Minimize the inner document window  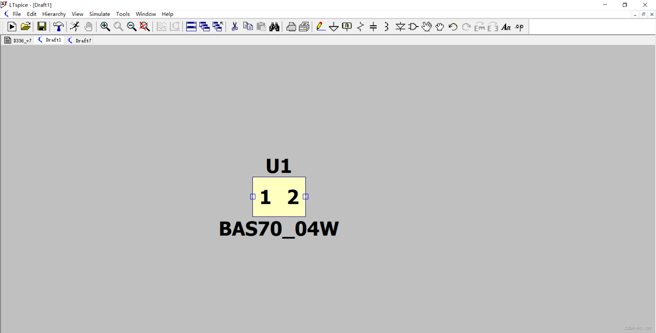(x=635, y=14)
